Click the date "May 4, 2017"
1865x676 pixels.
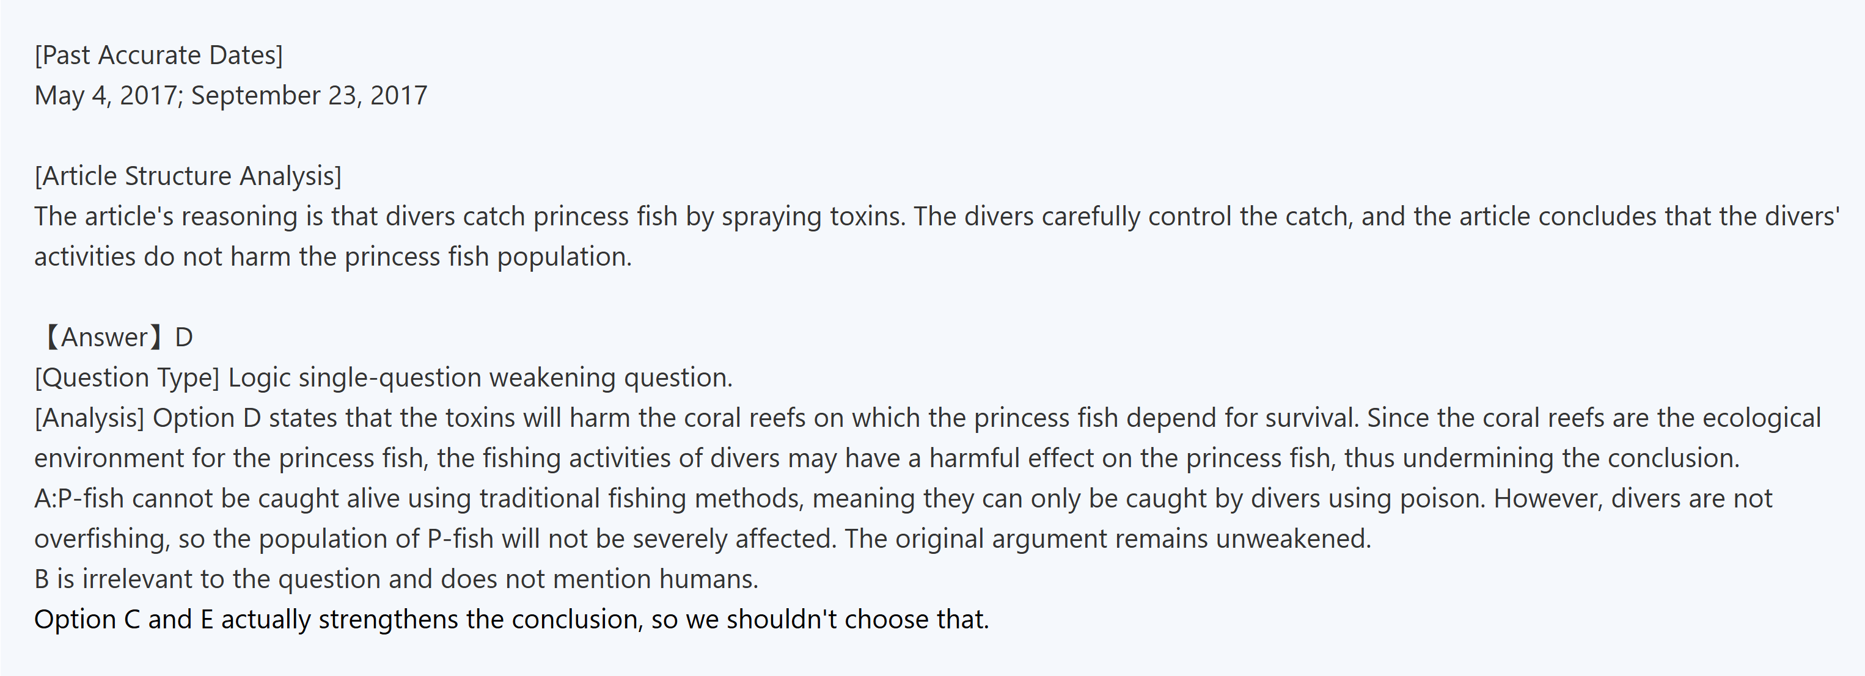point(105,95)
